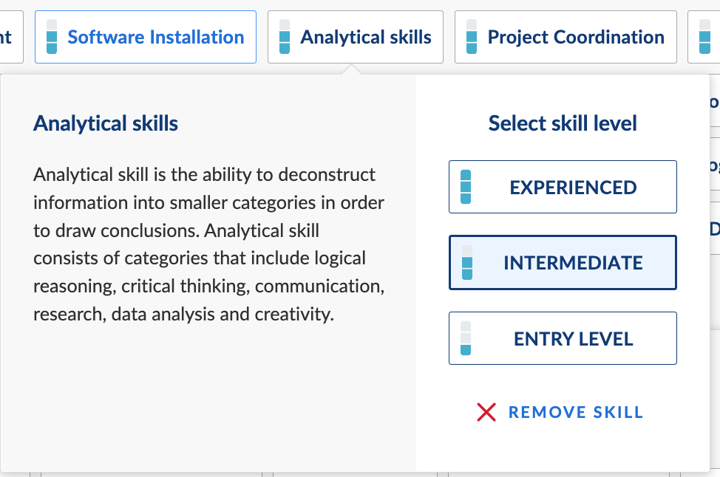Click the level bar icon in Software Installation
720x477 pixels.
point(52,37)
